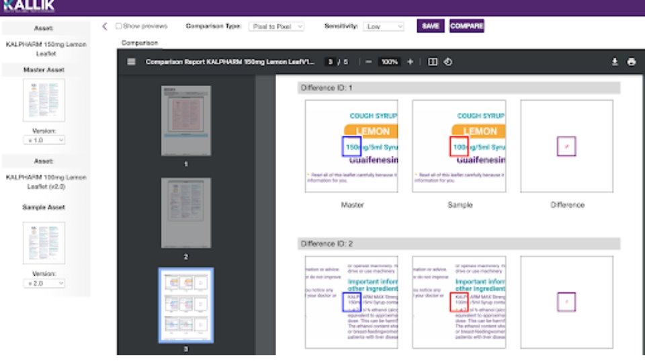Open the Comparison Type dropdown
Screen dimensions: 645x363
[276, 26]
